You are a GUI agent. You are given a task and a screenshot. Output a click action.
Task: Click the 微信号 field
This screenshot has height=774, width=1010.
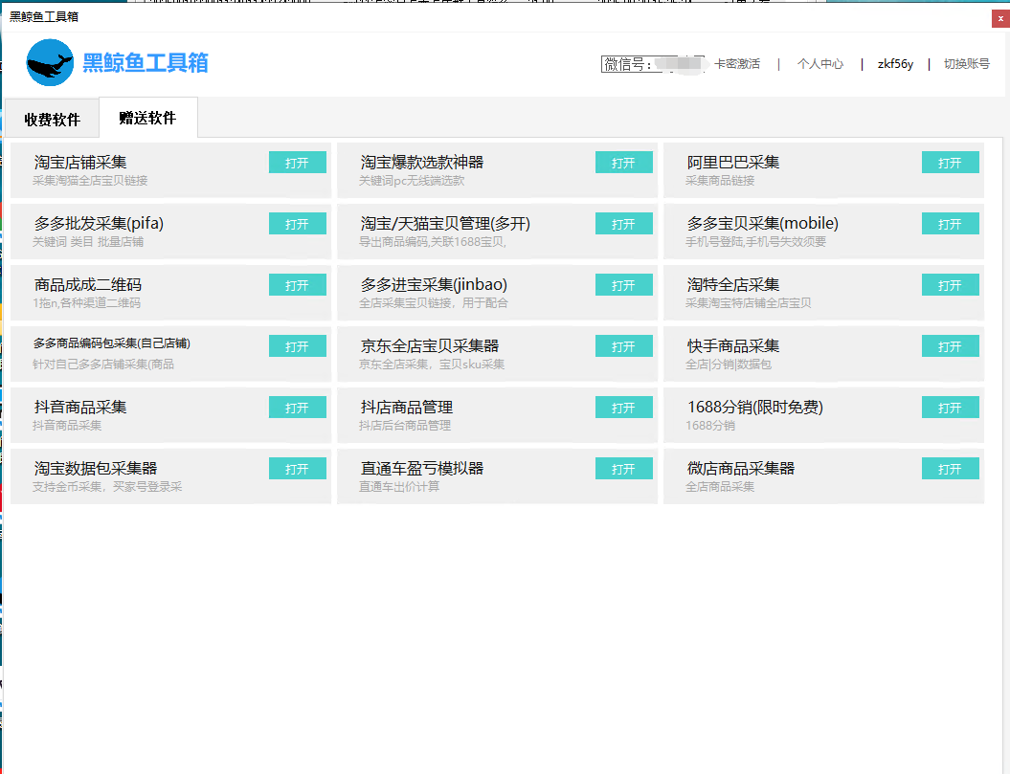(x=651, y=64)
